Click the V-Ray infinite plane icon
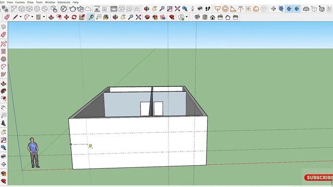Screen dimensions: 333x187 click(x=306, y=9)
